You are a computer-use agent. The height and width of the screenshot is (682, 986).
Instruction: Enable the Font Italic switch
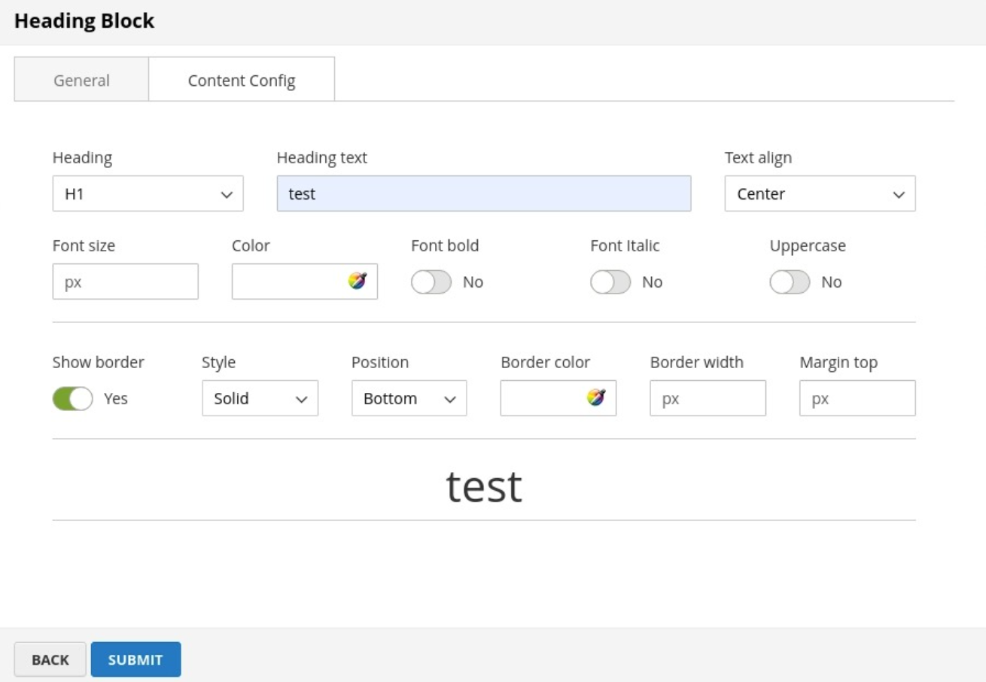(610, 282)
